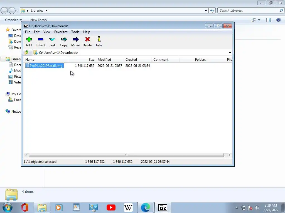Show hidden system tray icons
The height and width of the screenshot is (213, 285).
point(237,208)
